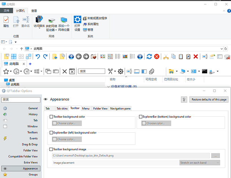Check ExplorerBar (bottom) background color
Image resolution: width=231 pixels, height=178 pixels.
[141, 117]
